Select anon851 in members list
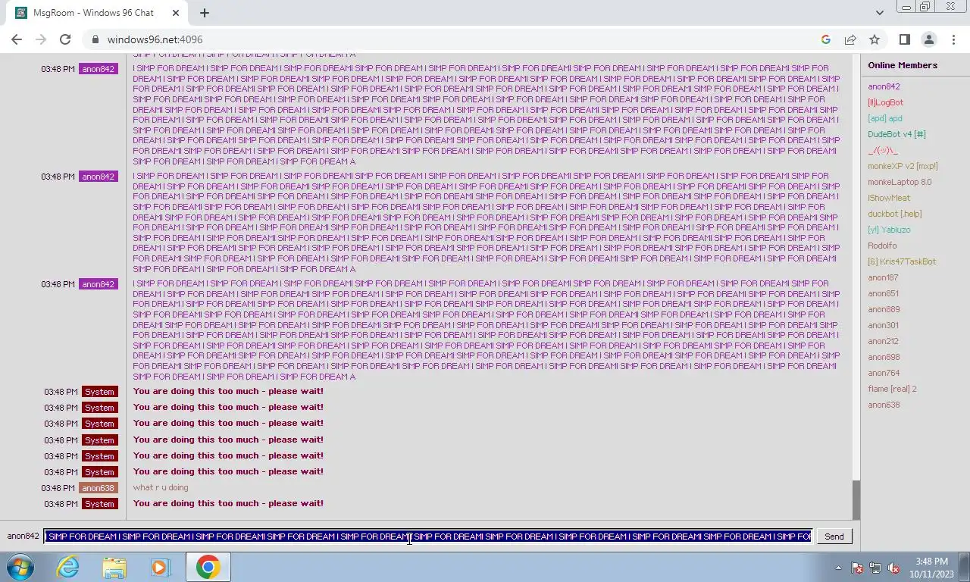This screenshot has height=582, width=970. (884, 293)
